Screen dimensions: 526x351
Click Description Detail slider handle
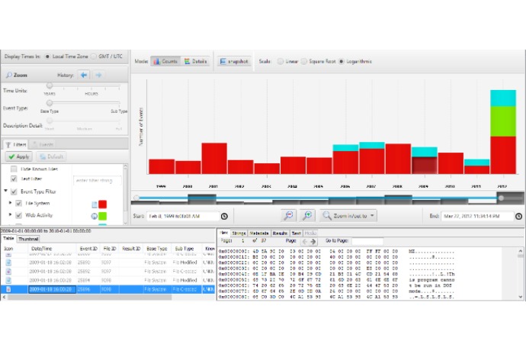(x=50, y=121)
